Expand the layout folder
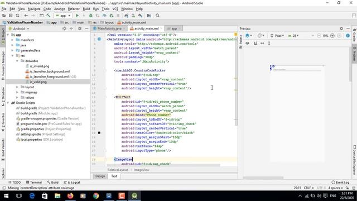The height and width of the screenshot is (201, 357). [x=17, y=87]
